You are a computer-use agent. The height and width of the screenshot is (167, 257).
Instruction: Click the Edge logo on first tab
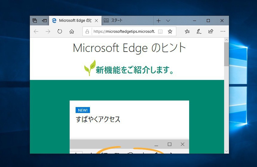54,21
